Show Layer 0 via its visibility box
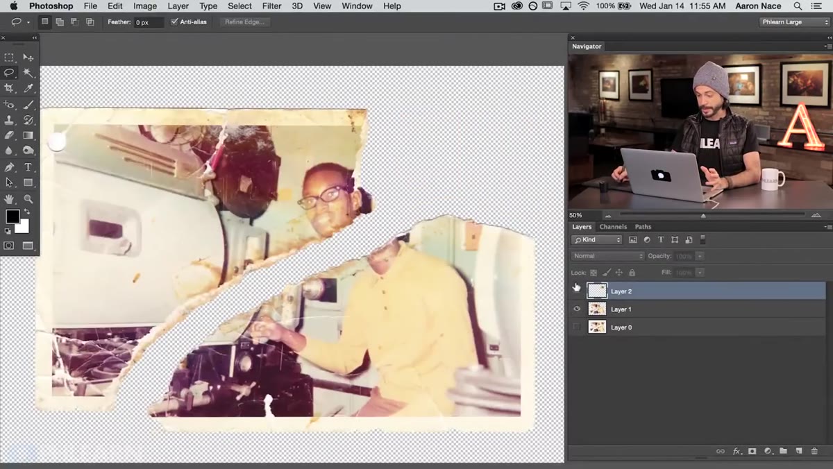The width and height of the screenshot is (833, 469). [x=576, y=327]
